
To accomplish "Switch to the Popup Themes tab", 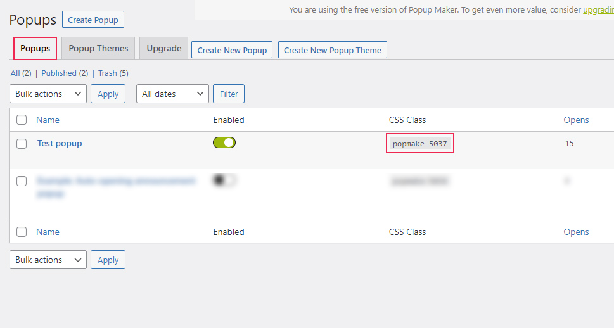I will [98, 49].
